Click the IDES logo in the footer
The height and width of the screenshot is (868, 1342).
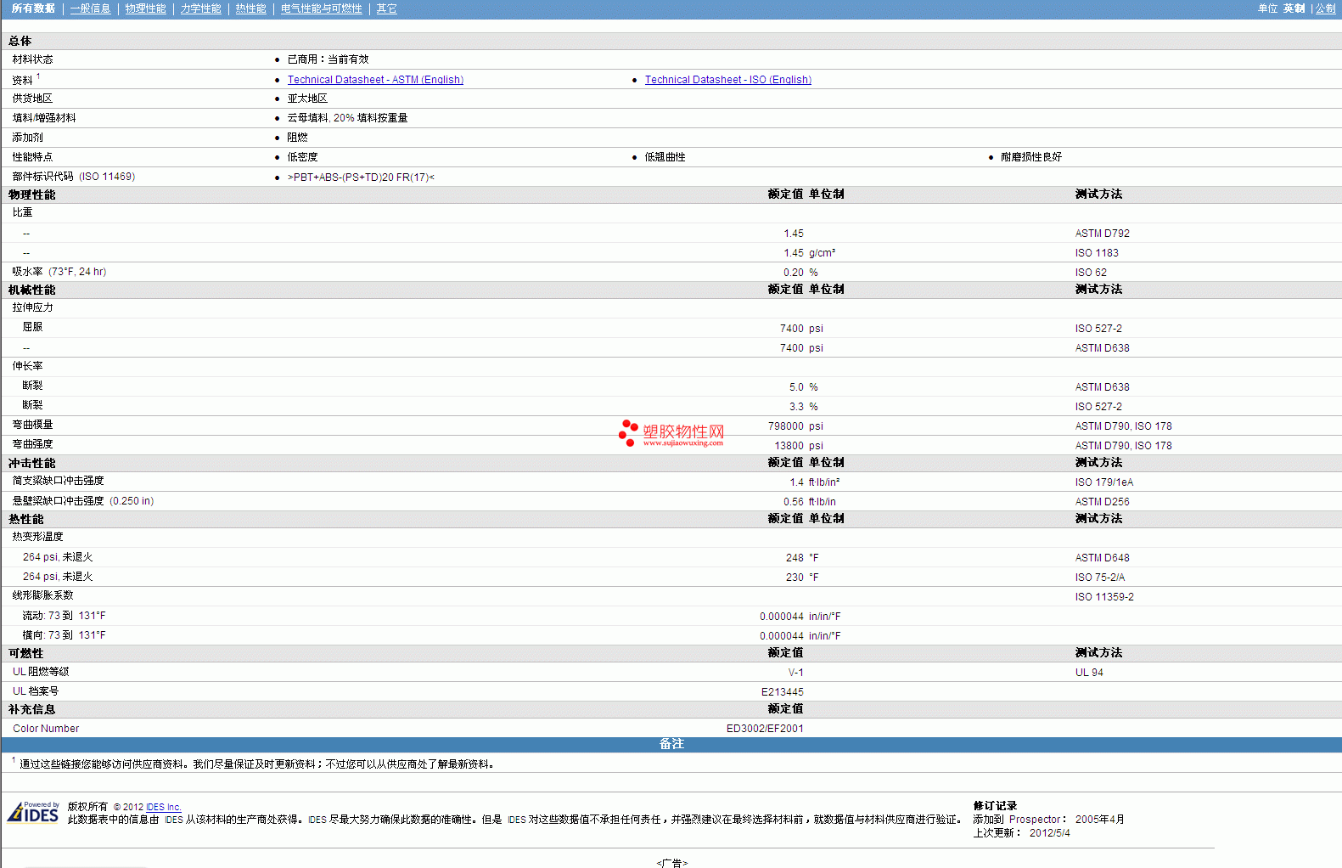tap(34, 813)
